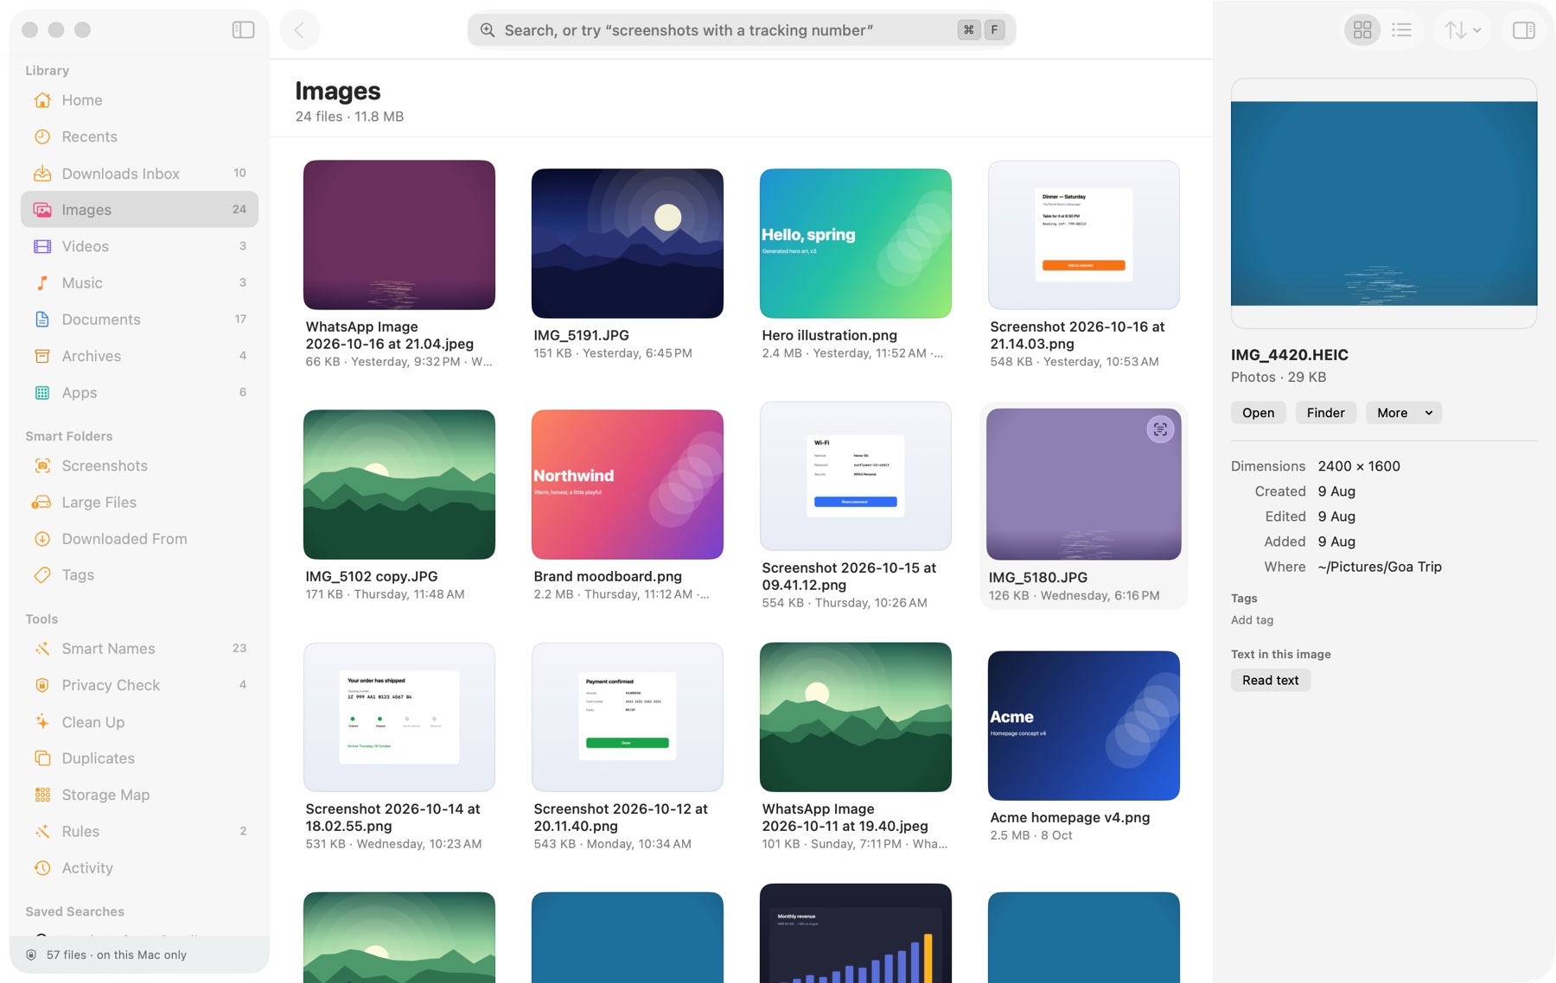1556x983 pixels.
Task: Switch to list view
Action: (1402, 30)
